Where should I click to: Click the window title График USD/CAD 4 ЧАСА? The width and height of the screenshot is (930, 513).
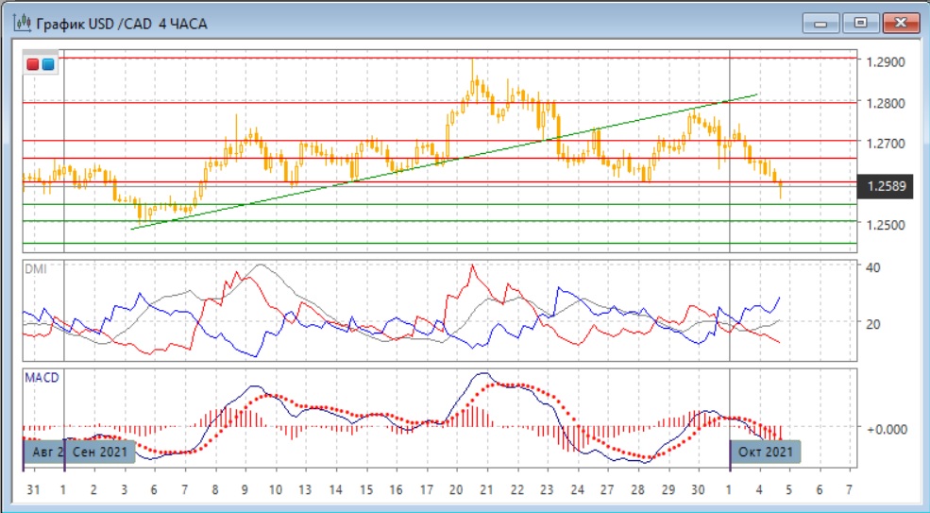click(122, 25)
